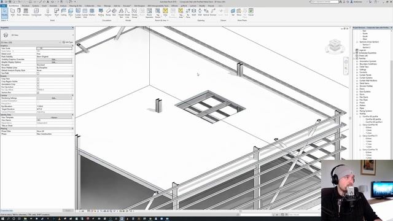
Task: Click Edit for Graphic Display Options
Action: (x=54, y=63)
